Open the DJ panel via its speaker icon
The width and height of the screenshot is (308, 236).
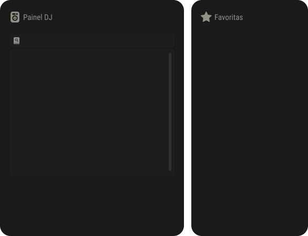point(15,17)
